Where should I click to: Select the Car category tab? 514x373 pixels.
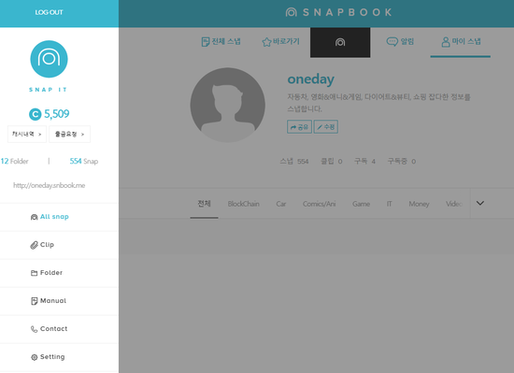[x=281, y=204]
